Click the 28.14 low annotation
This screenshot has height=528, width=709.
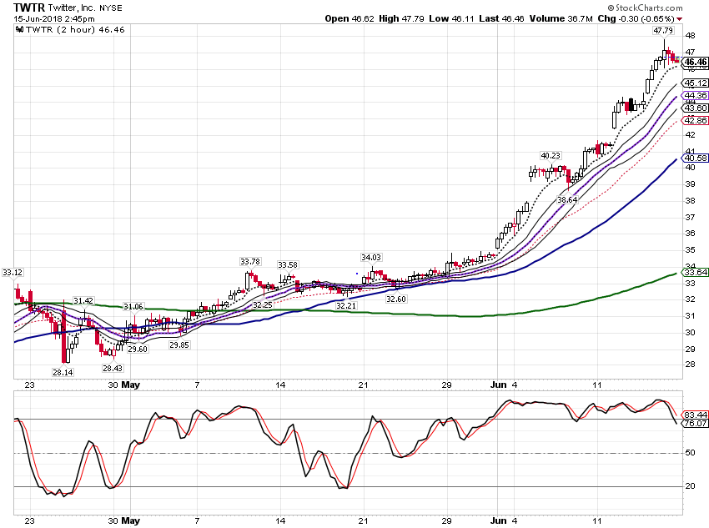pyautogui.click(x=63, y=372)
